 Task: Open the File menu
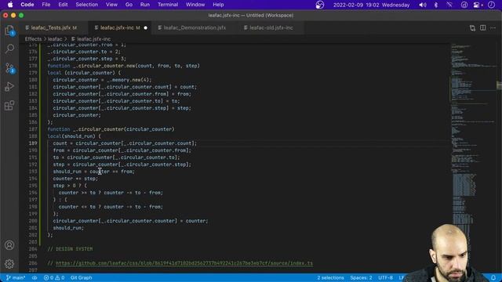coord(46,5)
